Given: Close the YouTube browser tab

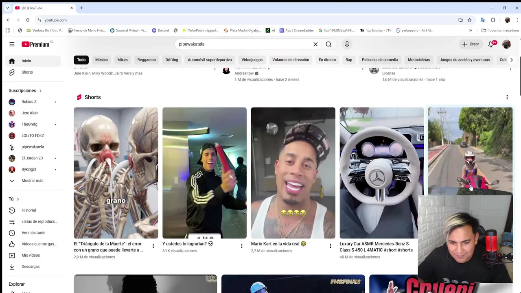Looking at the screenshot, I should click(x=72, y=8).
